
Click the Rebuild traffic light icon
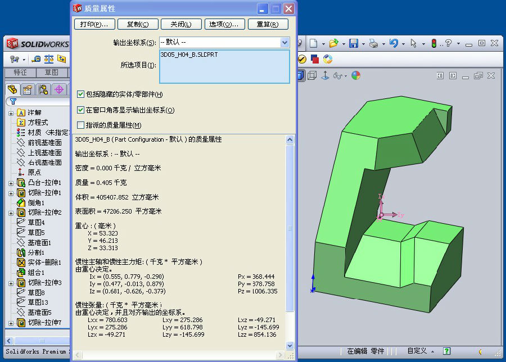tap(433, 43)
